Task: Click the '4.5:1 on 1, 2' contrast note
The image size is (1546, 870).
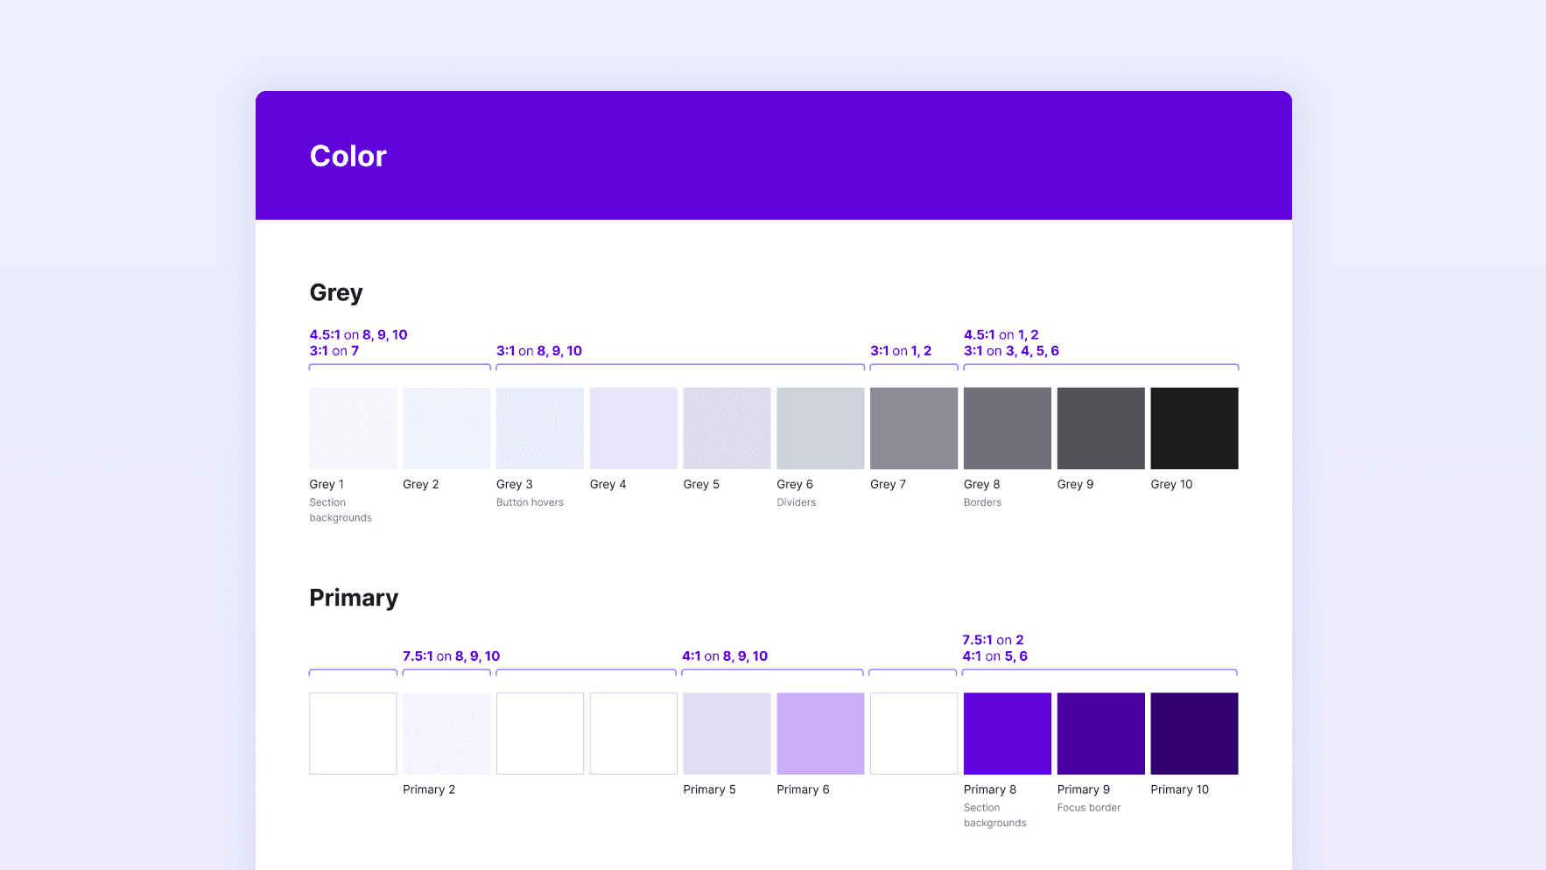Action: pos(1001,334)
